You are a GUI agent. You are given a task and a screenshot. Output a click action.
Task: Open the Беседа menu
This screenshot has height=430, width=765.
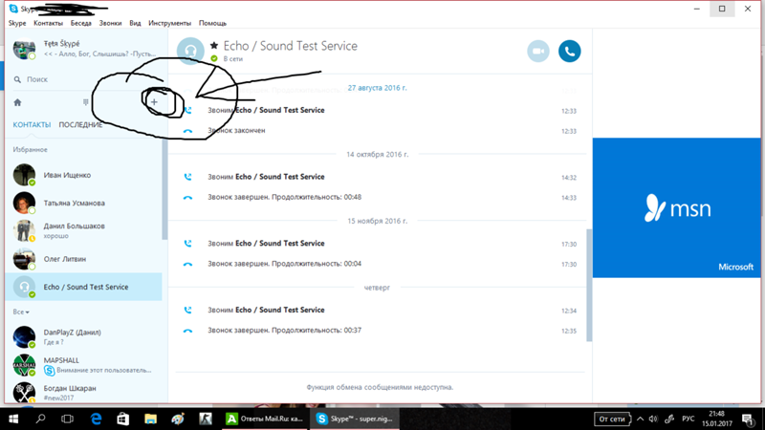click(x=80, y=23)
